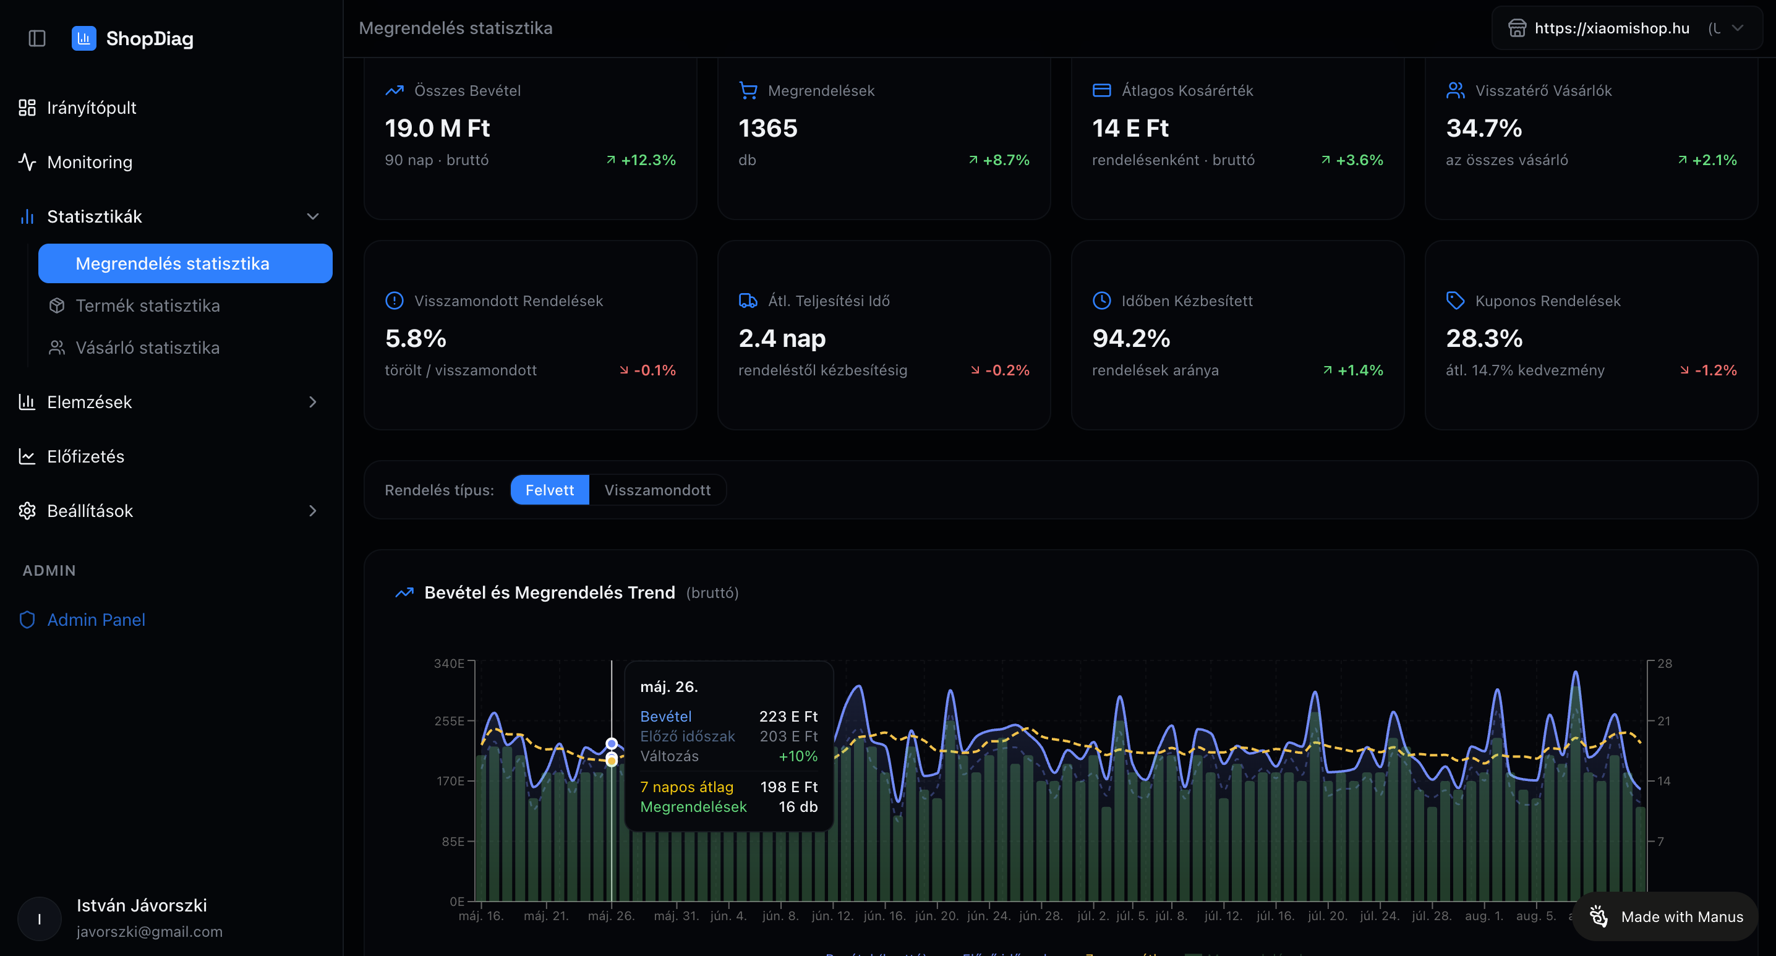Click the 1365 orders value
This screenshot has width=1776, height=956.
768,128
